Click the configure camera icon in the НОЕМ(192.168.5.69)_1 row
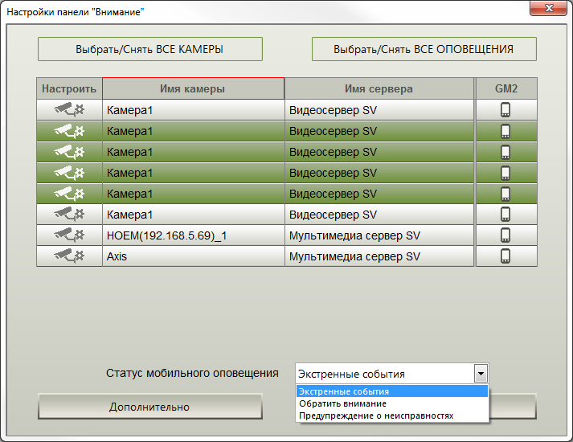Image resolution: width=573 pixels, height=442 pixels. [x=69, y=235]
